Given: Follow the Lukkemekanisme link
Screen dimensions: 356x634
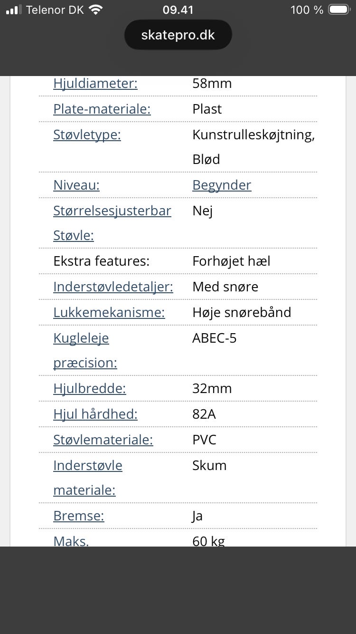Looking at the screenshot, I should [x=109, y=313].
